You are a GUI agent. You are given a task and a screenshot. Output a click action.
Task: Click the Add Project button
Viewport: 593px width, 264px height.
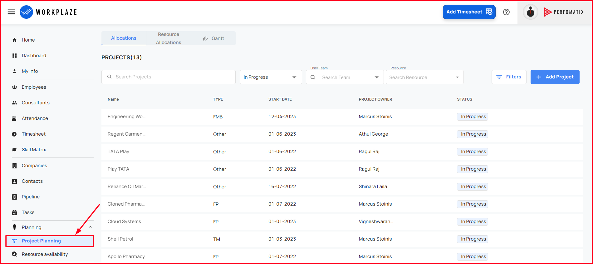(x=555, y=77)
